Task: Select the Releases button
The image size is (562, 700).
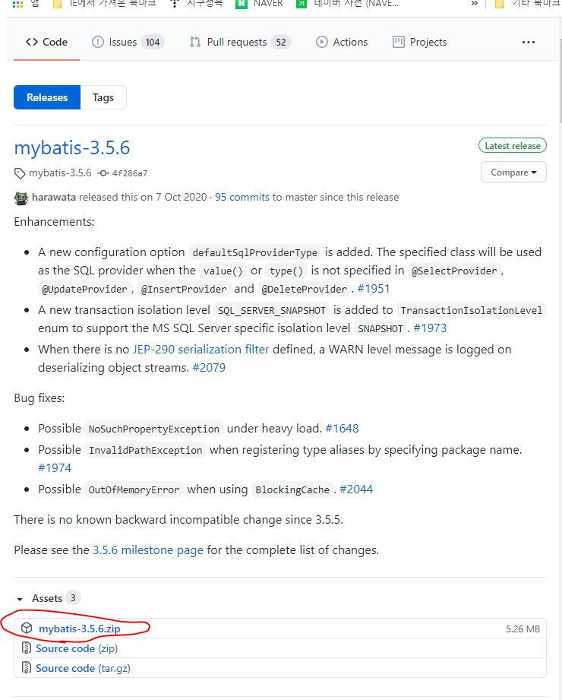Action: click(47, 97)
